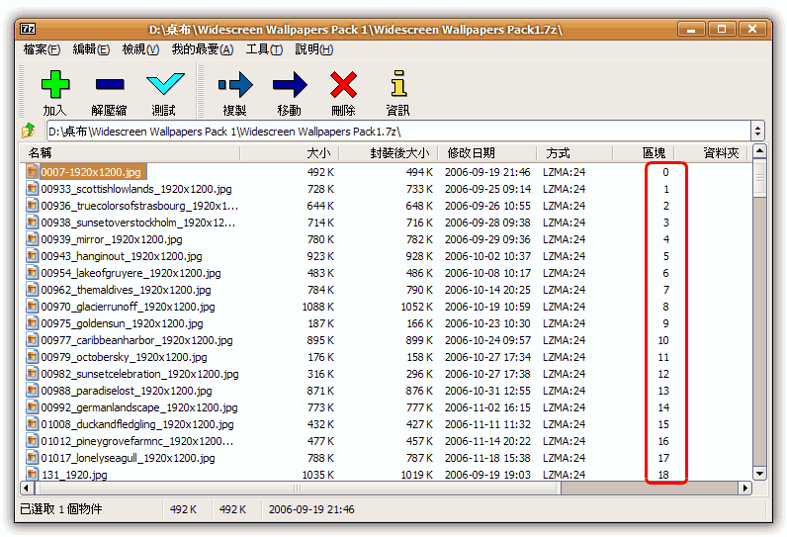Click vertical scrollbar down arrow

pyautogui.click(x=760, y=474)
